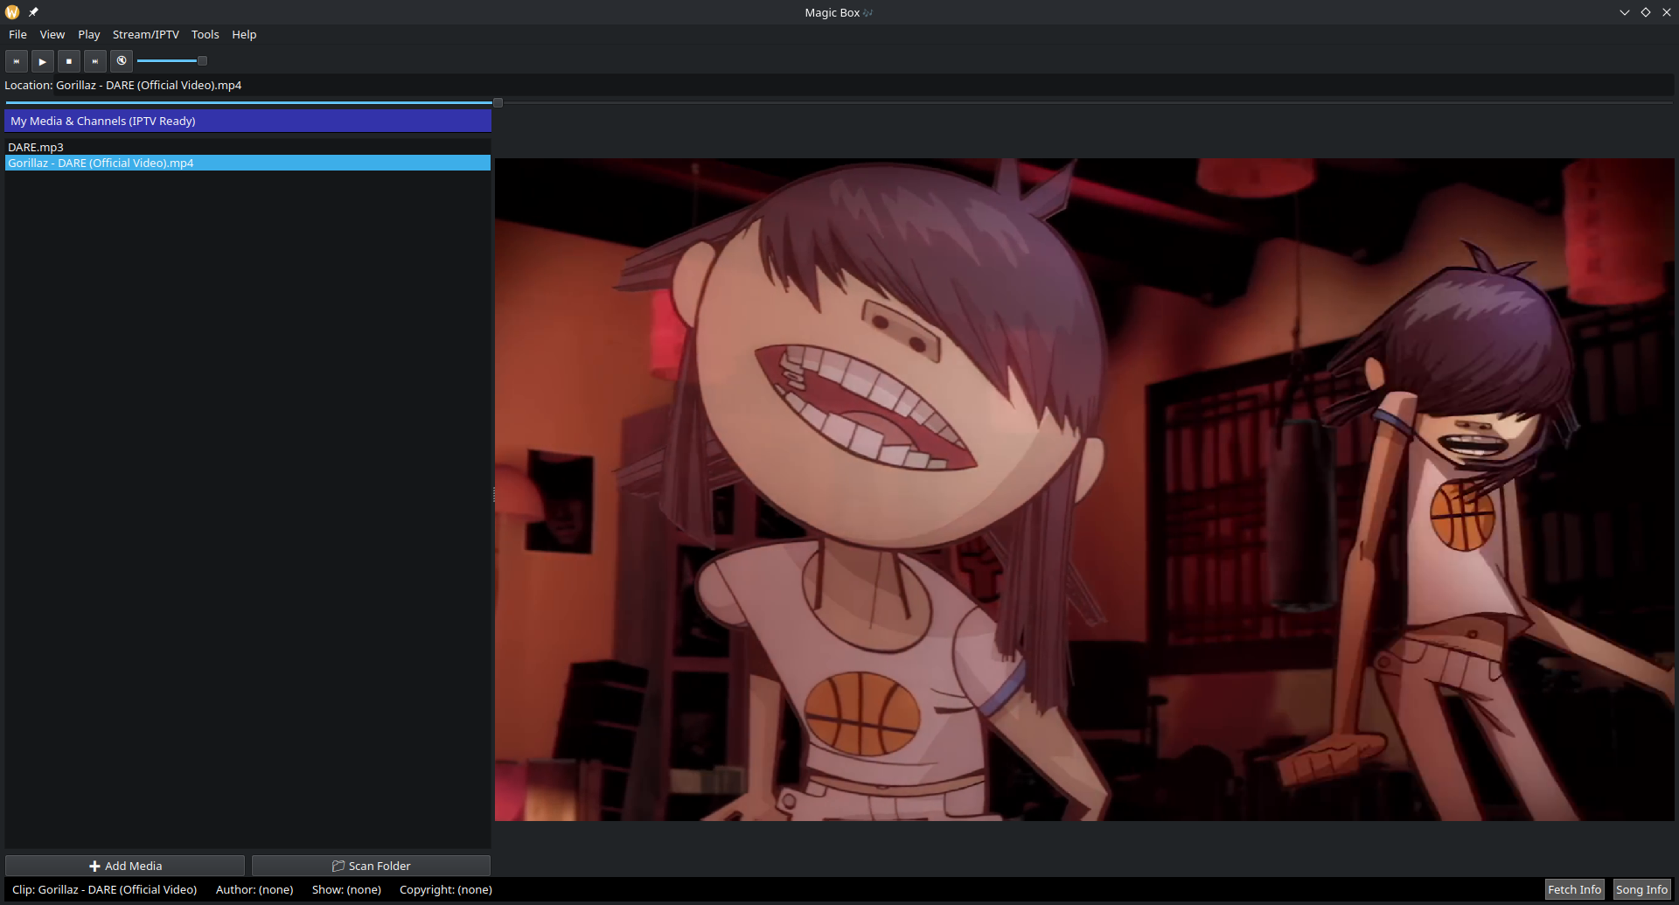1679x905 pixels.
Task: Open the app icon menu in title bar
Action: [x=12, y=12]
